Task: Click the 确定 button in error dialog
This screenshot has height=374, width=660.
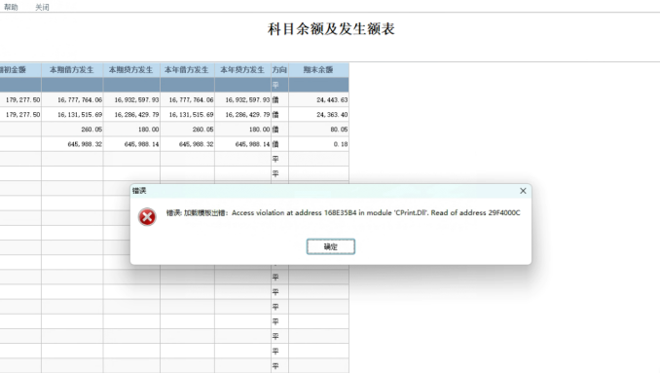Action: click(x=330, y=246)
